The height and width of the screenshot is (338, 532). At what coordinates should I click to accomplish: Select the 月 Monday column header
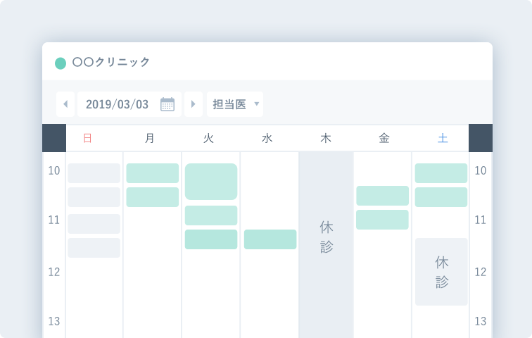pyautogui.click(x=149, y=139)
